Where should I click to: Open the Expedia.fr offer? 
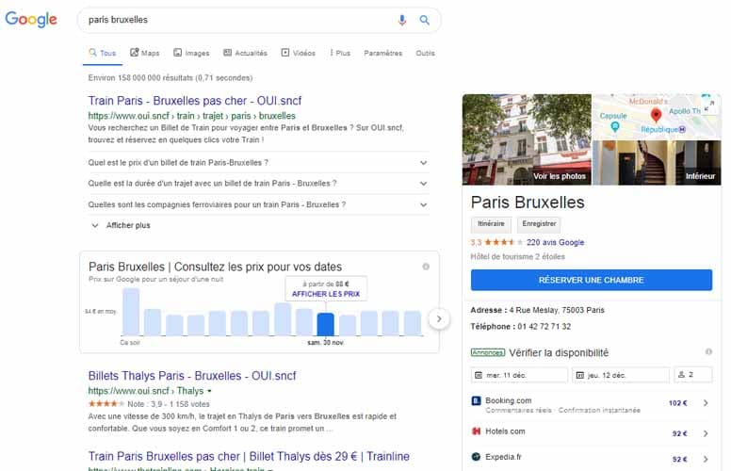[x=592, y=458]
